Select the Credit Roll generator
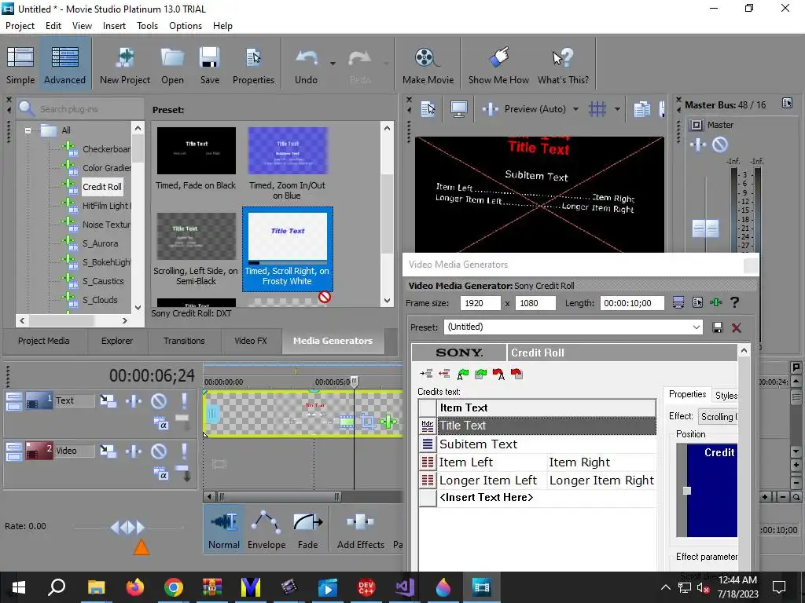 tap(102, 187)
